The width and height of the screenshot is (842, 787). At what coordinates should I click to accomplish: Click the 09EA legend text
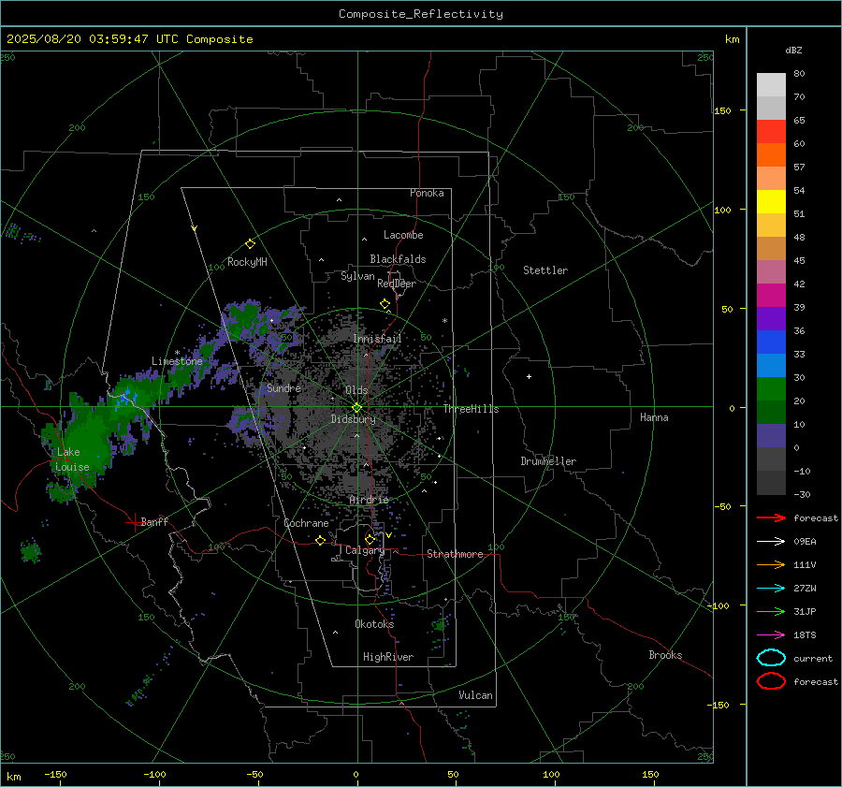(805, 542)
